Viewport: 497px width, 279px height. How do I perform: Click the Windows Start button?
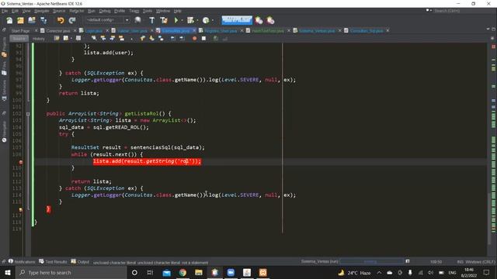point(8,272)
